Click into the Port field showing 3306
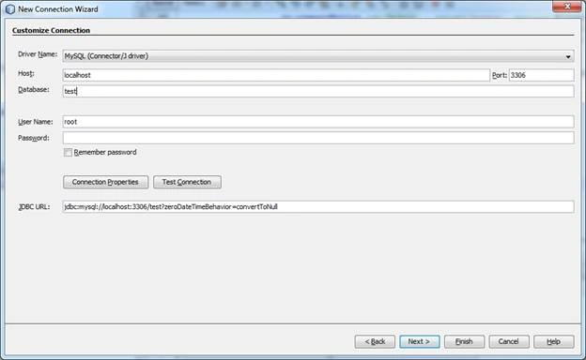 [541, 75]
